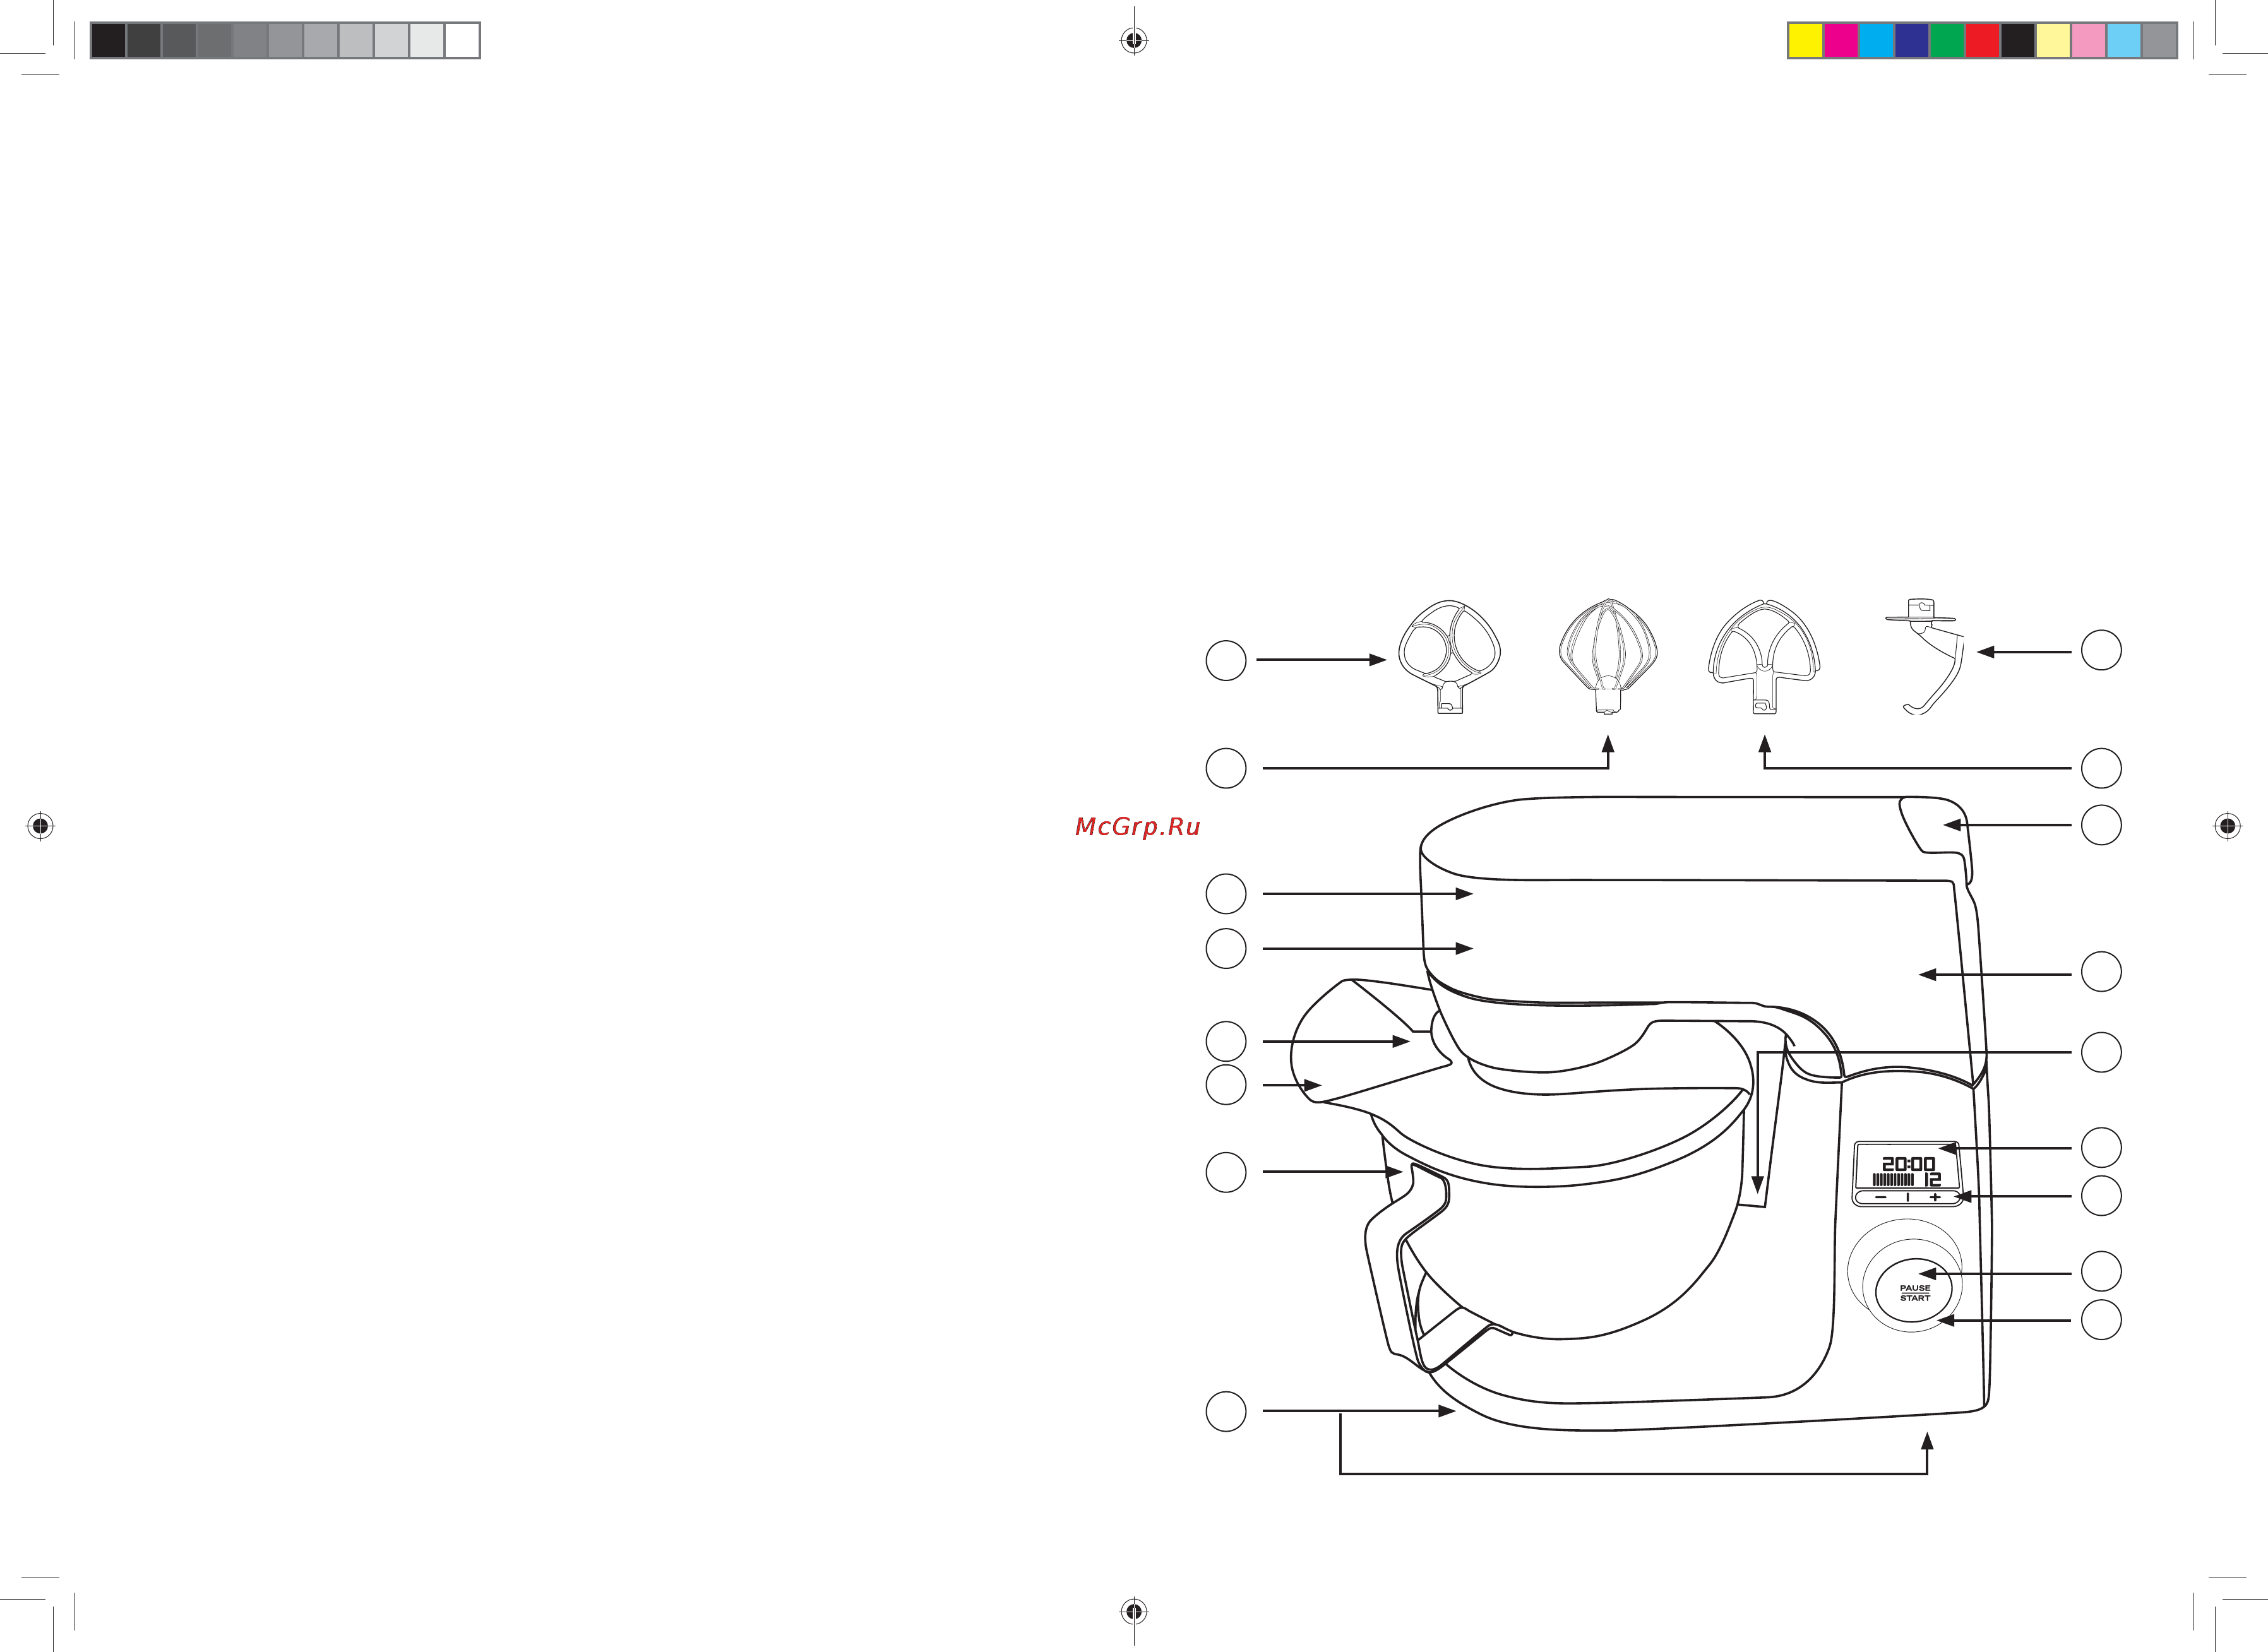Click the left edge registration crosshair mark
2268x1652 pixels.
click(x=40, y=826)
